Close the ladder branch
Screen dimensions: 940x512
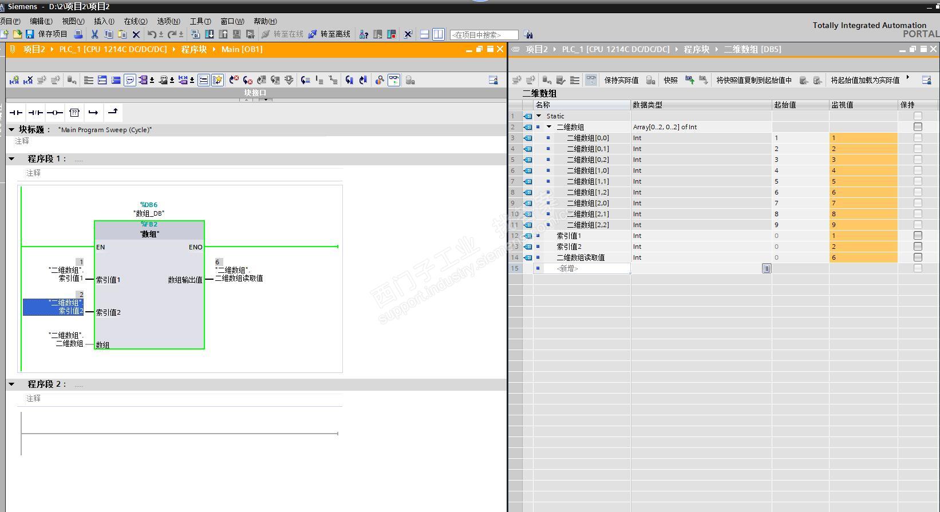click(x=113, y=112)
